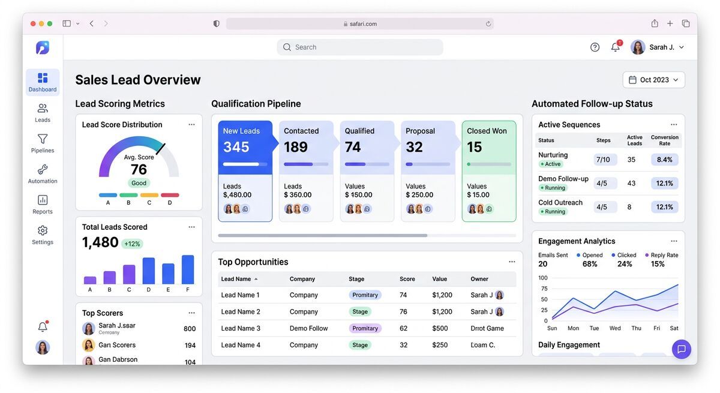This screenshot has height=393, width=720.
Task: Open the Oct 2023 date picker
Action: [653, 79]
